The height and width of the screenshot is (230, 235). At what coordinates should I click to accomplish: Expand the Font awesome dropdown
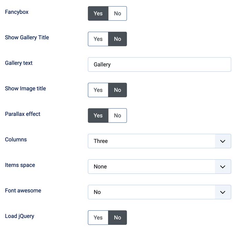tap(151, 192)
